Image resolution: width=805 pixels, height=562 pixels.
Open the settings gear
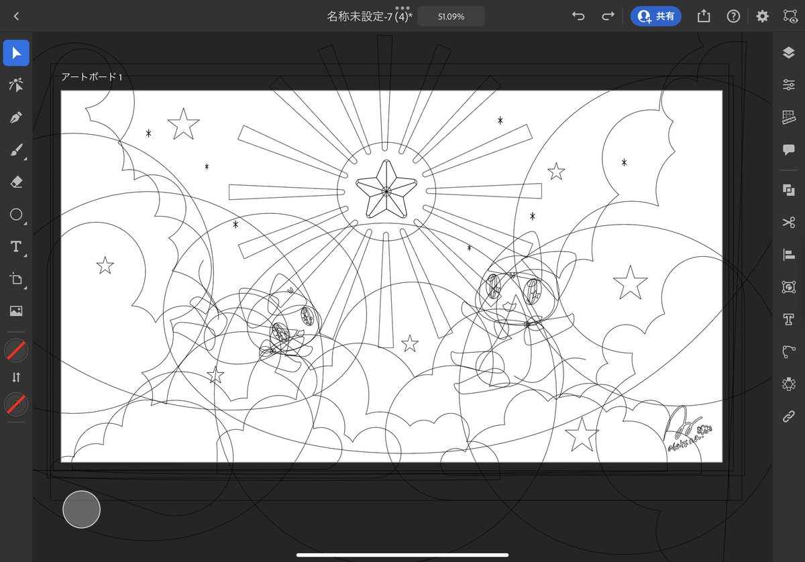click(x=763, y=16)
